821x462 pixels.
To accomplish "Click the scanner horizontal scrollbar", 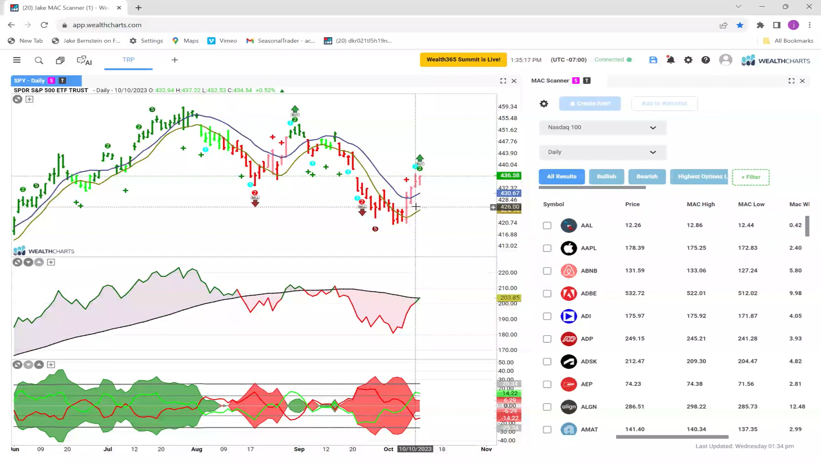I will click(672, 437).
